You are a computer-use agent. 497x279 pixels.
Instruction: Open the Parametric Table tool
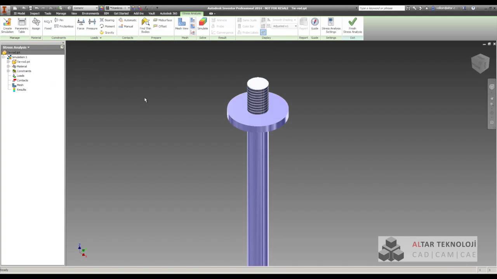click(x=22, y=26)
